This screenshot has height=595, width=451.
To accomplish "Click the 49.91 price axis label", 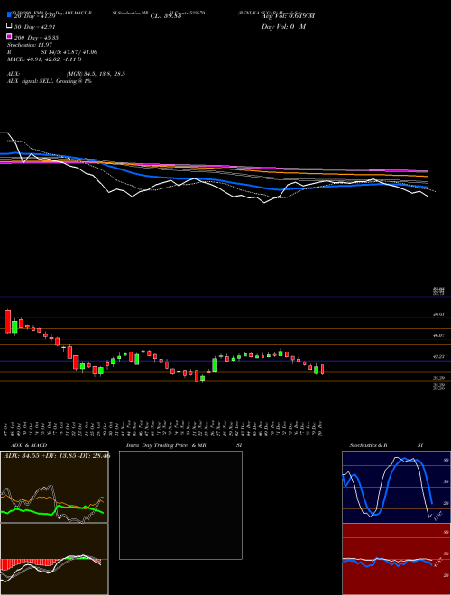I will tap(439, 315).
